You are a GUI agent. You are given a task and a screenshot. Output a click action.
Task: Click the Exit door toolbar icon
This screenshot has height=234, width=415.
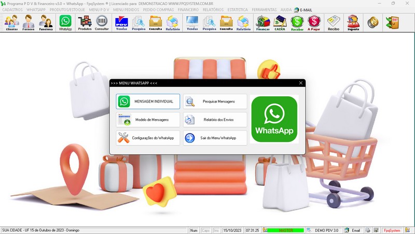point(392,22)
